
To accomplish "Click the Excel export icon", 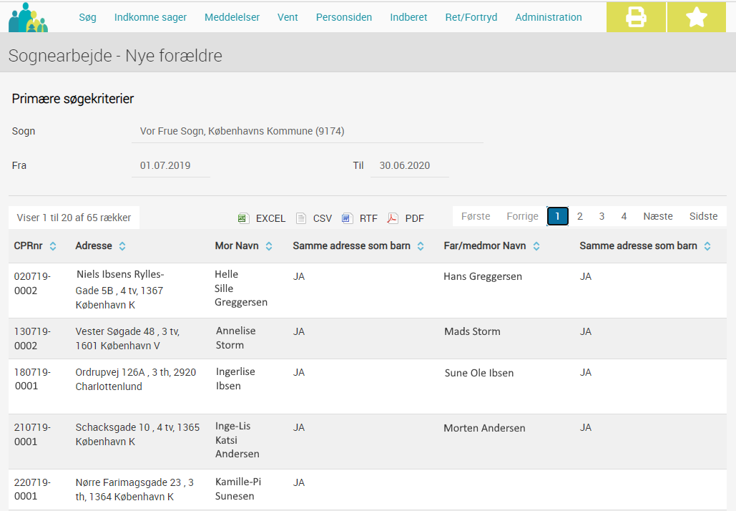I will click(x=244, y=218).
